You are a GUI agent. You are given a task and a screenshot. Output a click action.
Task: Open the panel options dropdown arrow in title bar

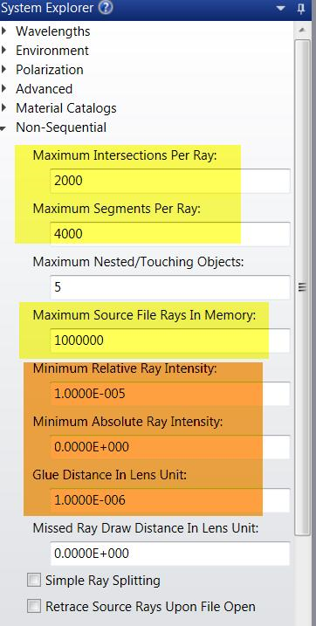point(281,9)
